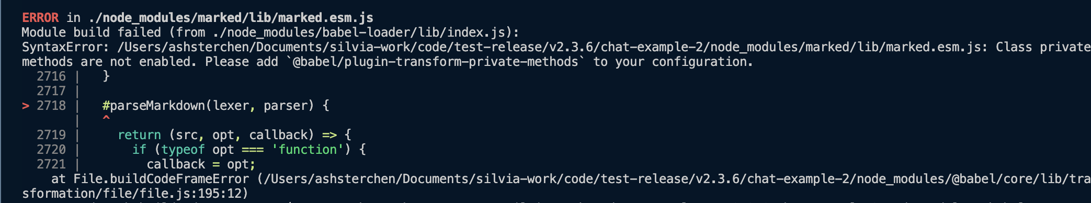Click the SyntaxError text
This screenshot has height=203, width=1091.
pos(62,47)
